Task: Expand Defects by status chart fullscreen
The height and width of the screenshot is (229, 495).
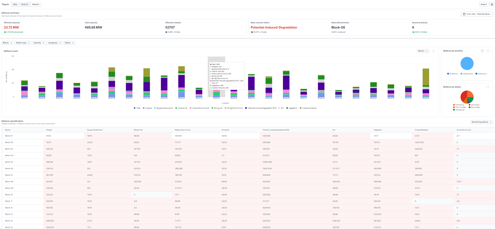Action: 488,87
